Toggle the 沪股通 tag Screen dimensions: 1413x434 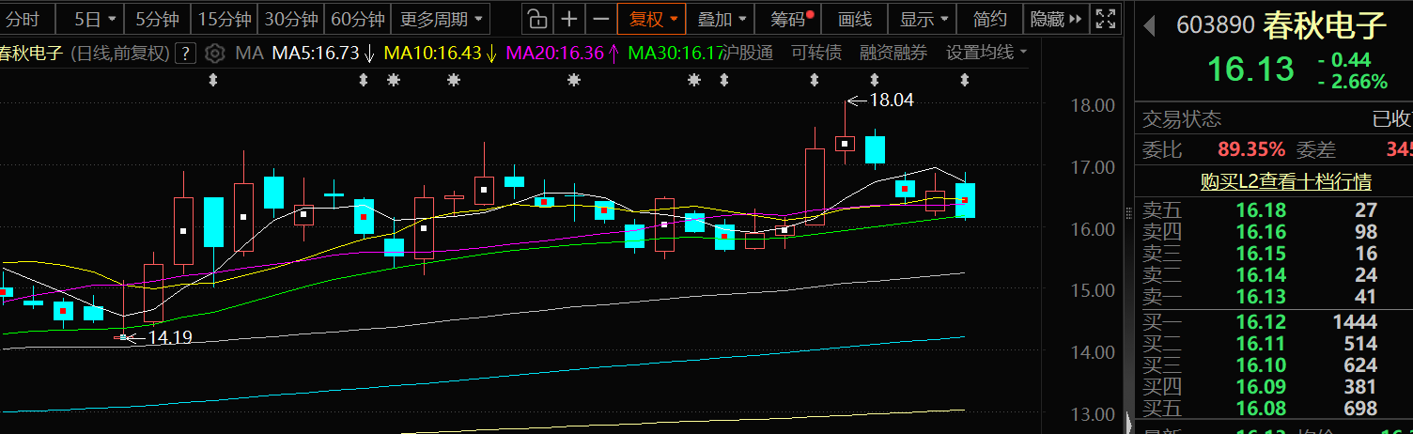pos(748,54)
